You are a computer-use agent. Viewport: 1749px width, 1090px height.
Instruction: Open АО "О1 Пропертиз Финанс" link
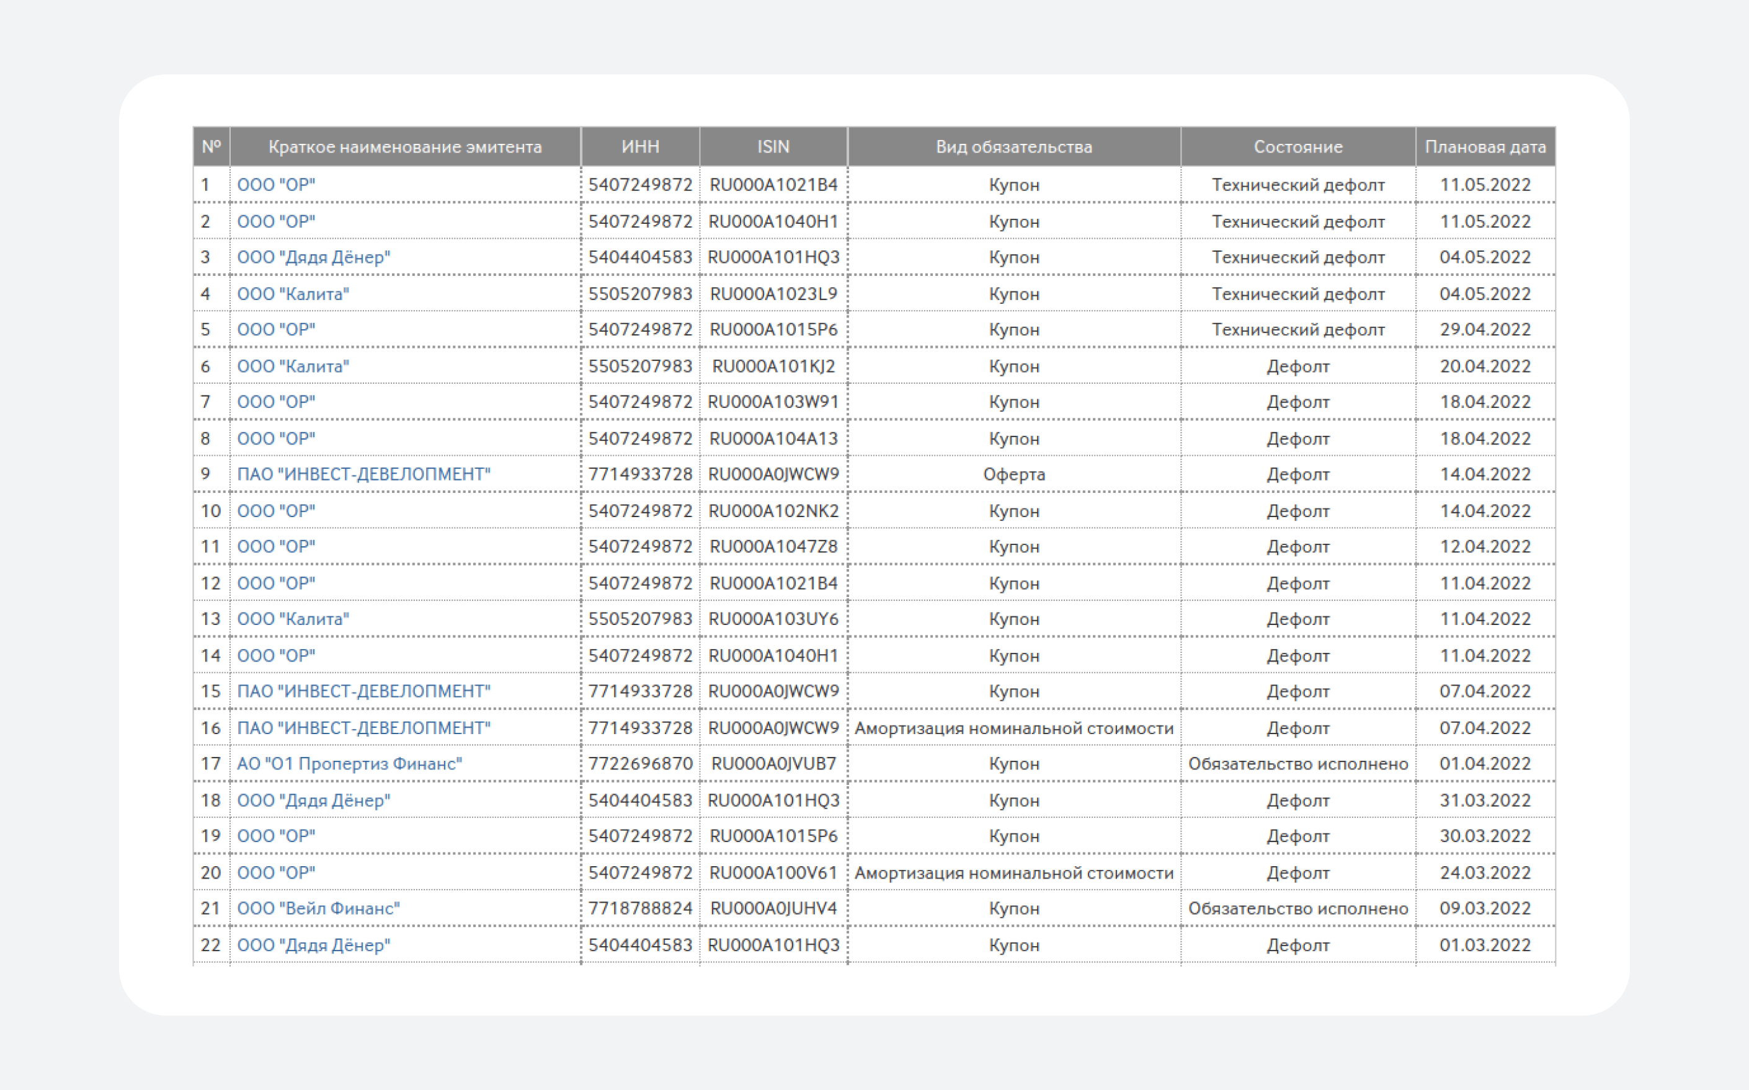(350, 763)
